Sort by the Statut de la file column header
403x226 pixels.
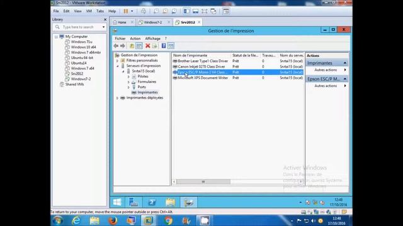246,55
